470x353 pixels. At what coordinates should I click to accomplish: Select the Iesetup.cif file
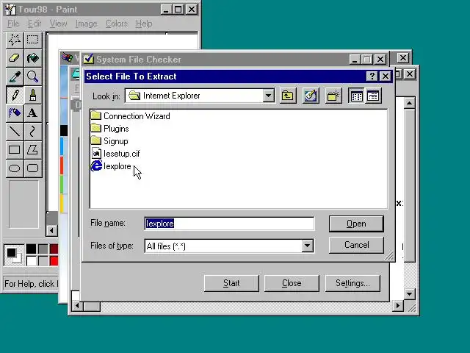point(115,154)
